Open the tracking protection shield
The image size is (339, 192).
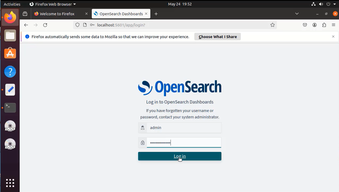pyautogui.click(x=77, y=25)
